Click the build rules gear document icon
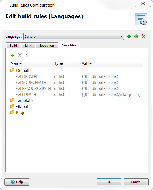153x190 pixels. click(x=141, y=19)
